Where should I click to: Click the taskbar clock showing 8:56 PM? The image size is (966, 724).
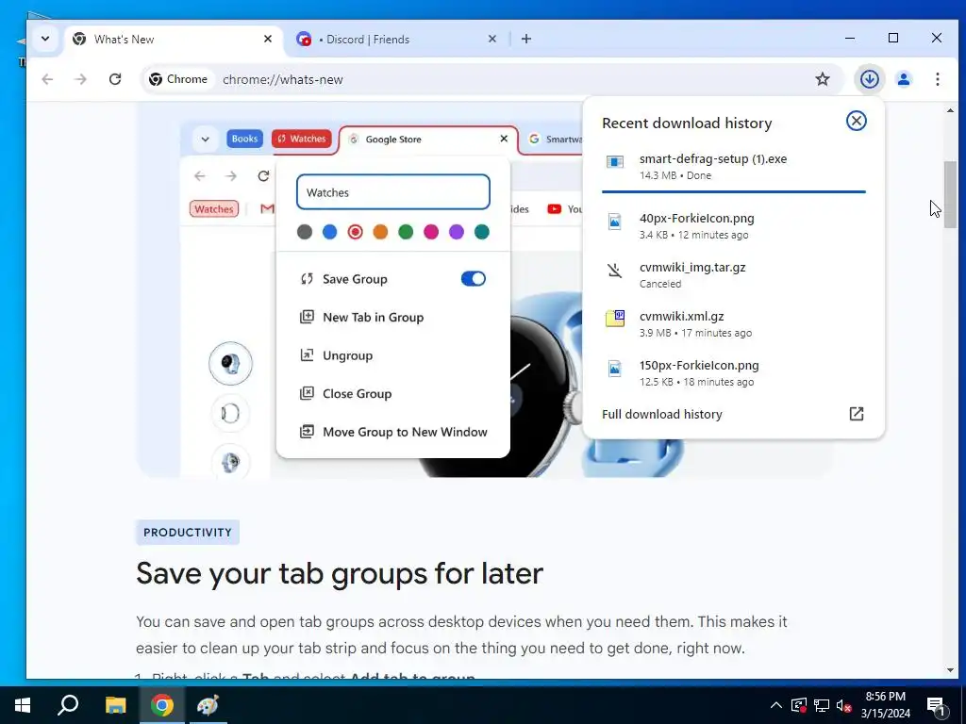(885, 705)
